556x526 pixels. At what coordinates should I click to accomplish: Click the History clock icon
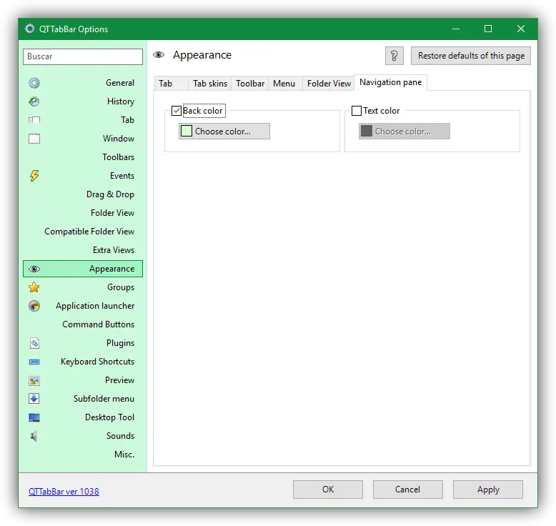pos(34,101)
